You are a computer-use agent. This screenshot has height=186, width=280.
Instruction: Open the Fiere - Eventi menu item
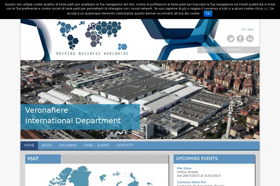click(97, 145)
